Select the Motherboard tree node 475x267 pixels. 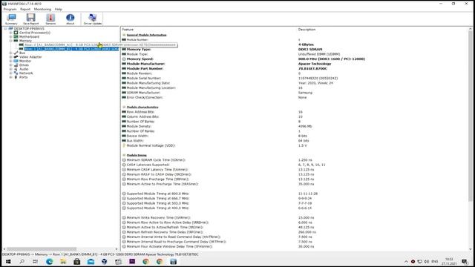coord(29,36)
